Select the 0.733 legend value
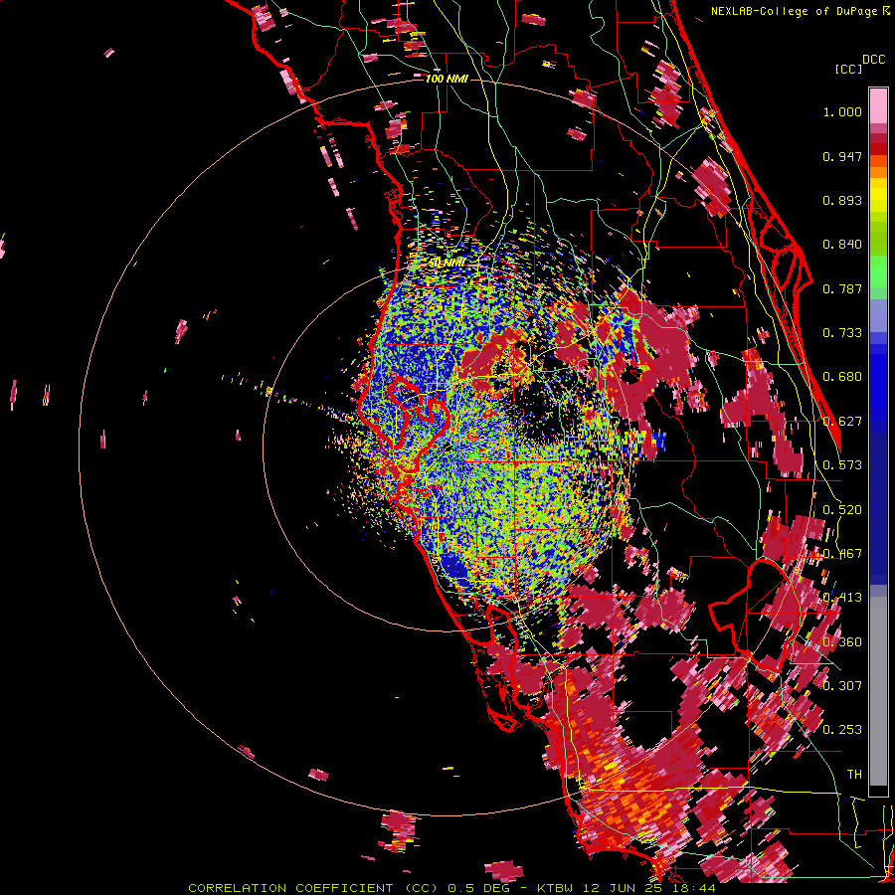Image resolution: width=895 pixels, height=895 pixels. pyautogui.click(x=842, y=333)
